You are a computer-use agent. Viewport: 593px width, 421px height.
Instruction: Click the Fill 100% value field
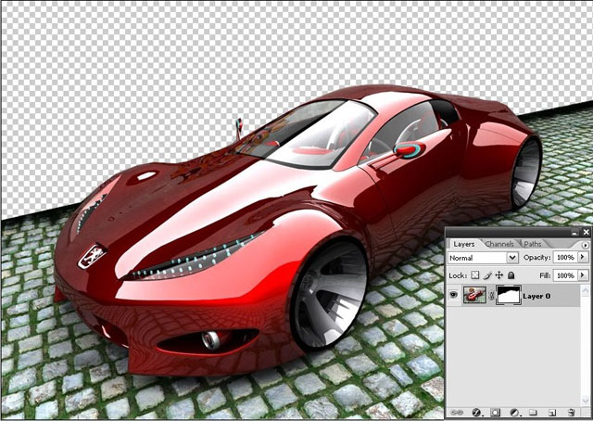(566, 275)
